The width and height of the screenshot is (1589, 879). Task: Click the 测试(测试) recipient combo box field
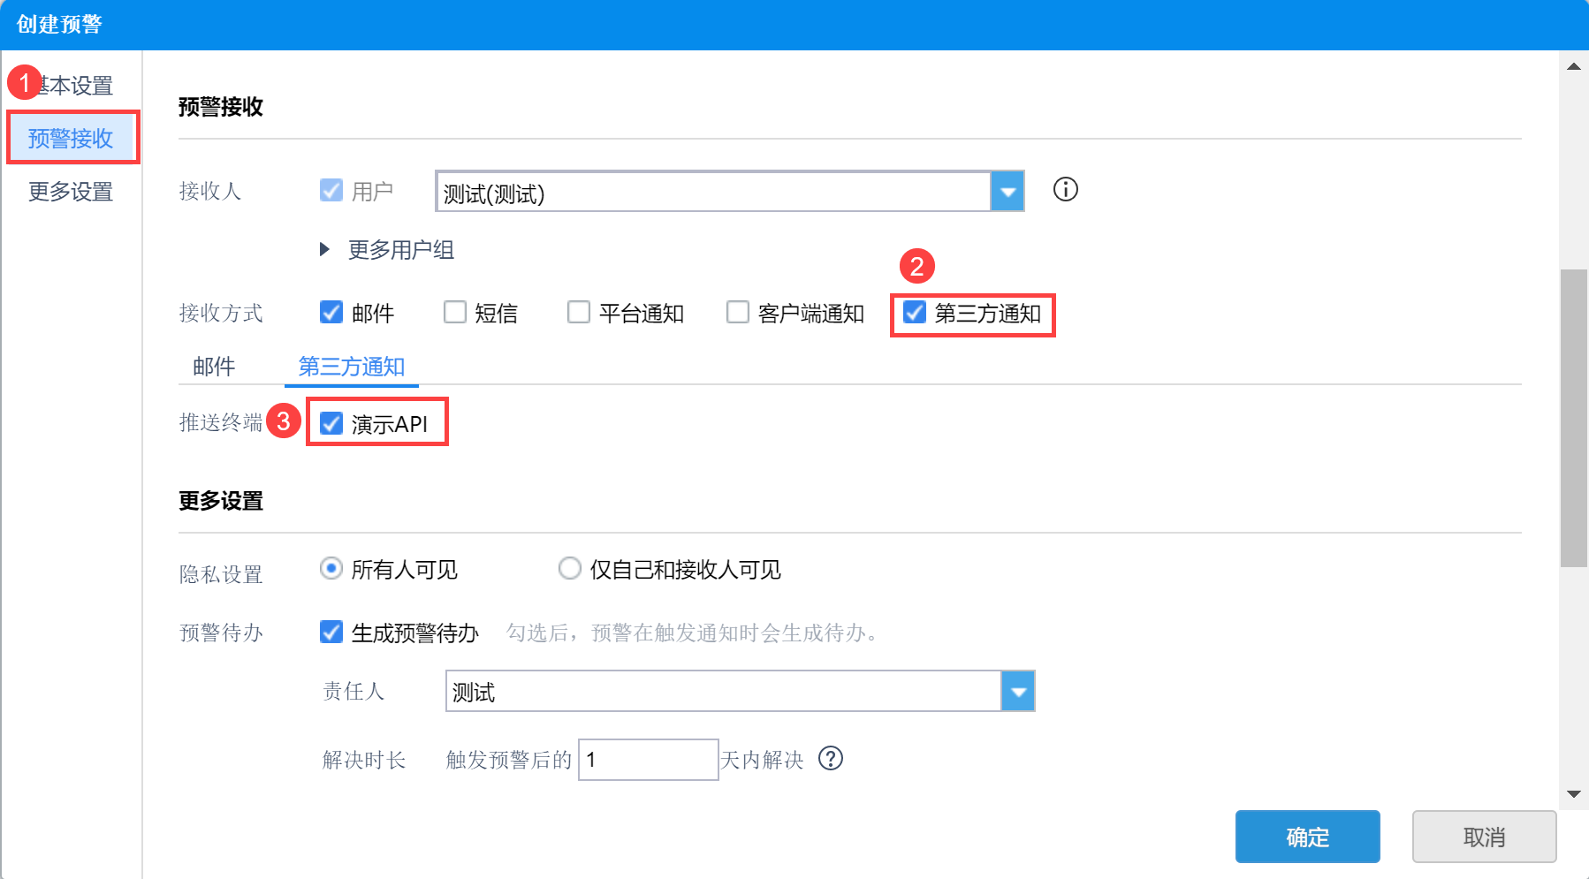730,191
